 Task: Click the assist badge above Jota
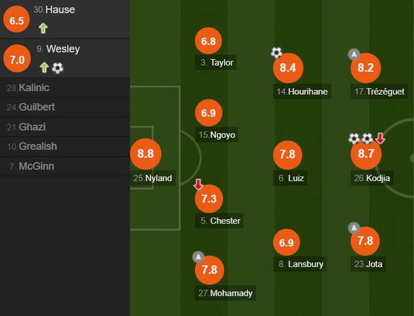(354, 228)
